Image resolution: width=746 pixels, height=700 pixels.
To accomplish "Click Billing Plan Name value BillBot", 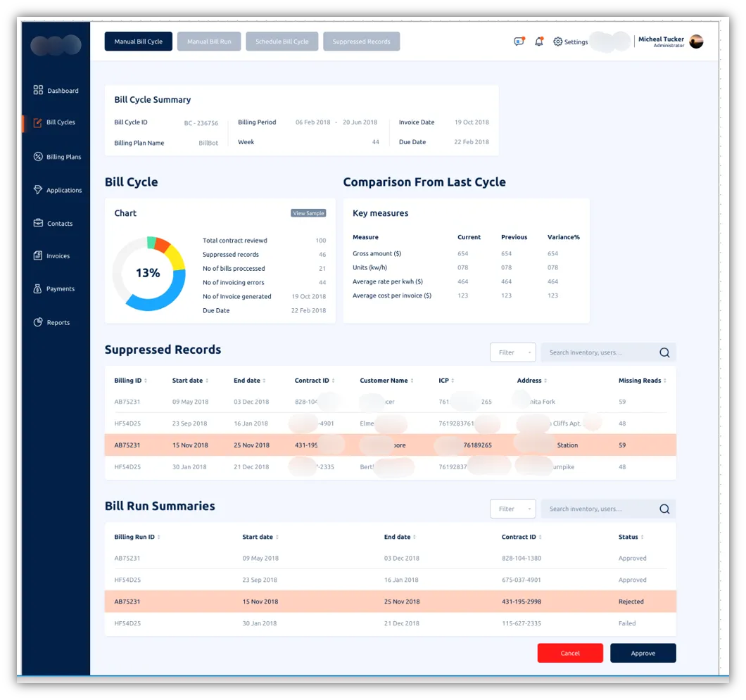I will [208, 143].
